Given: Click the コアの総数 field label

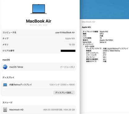Looking at the screenshot, I should click(87, 38).
